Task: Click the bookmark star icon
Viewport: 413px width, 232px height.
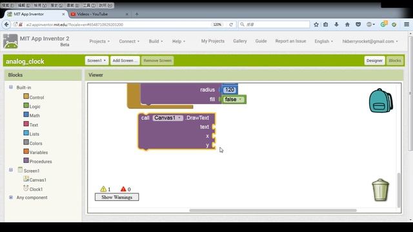Action: click(316, 24)
